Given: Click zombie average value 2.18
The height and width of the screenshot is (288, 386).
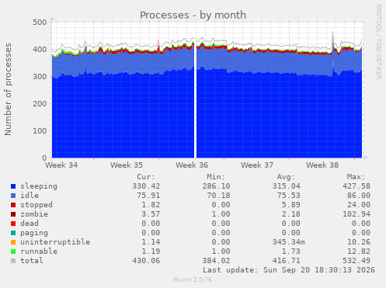Looking at the screenshot, I should coord(290,214).
